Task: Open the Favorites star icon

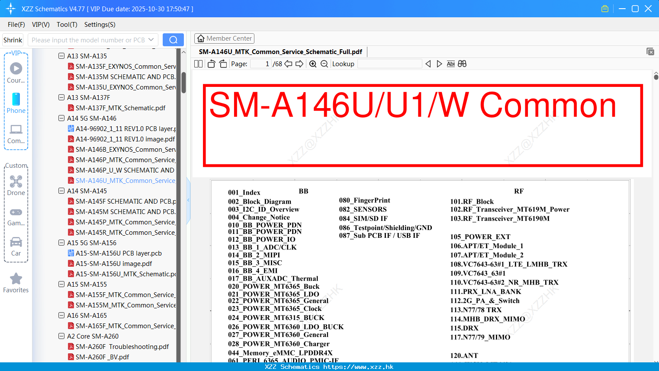Action: pyautogui.click(x=16, y=278)
